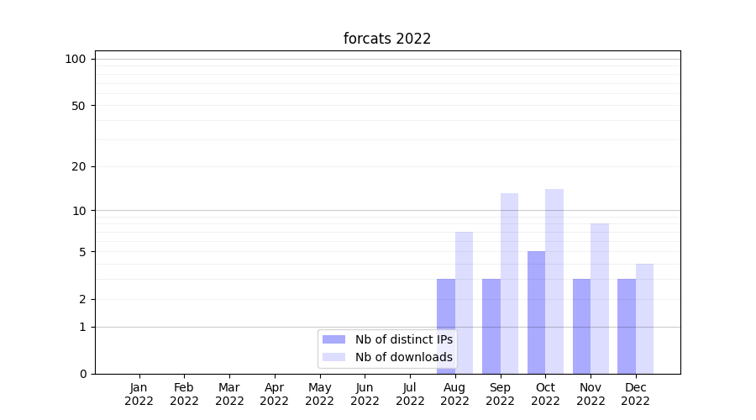Select the '20' y-axis tick label
Viewport: 756px width, 420px height.
point(79,166)
